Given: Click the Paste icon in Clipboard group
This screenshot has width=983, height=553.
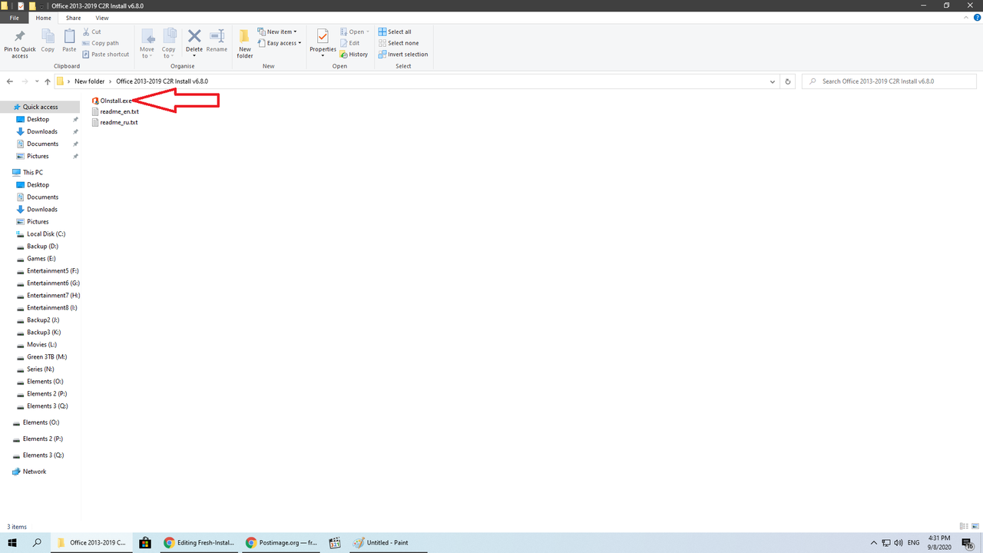Looking at the screenshot, I should [x=69, y=41].
